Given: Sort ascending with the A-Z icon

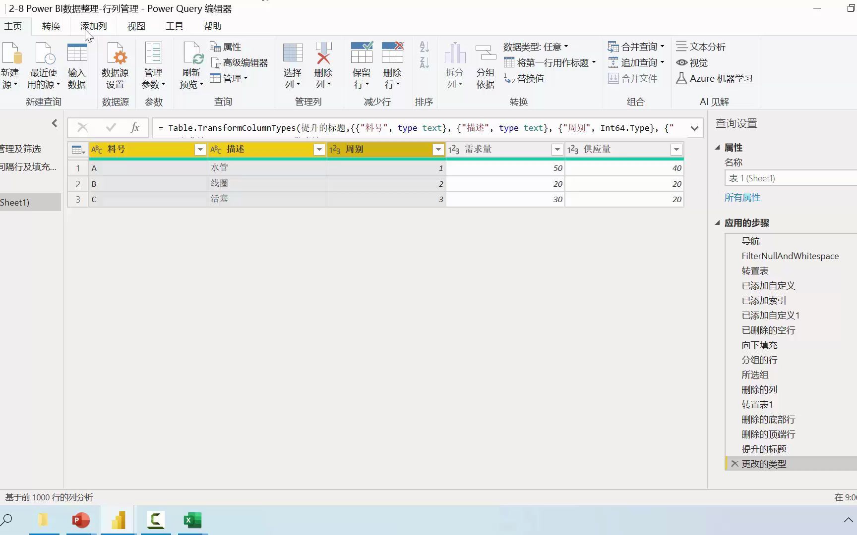Looking at the screenshot, I should pos(424,47).
